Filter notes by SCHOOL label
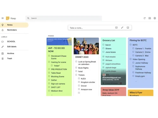Viewport: 158px width, 118px height. 14,42
